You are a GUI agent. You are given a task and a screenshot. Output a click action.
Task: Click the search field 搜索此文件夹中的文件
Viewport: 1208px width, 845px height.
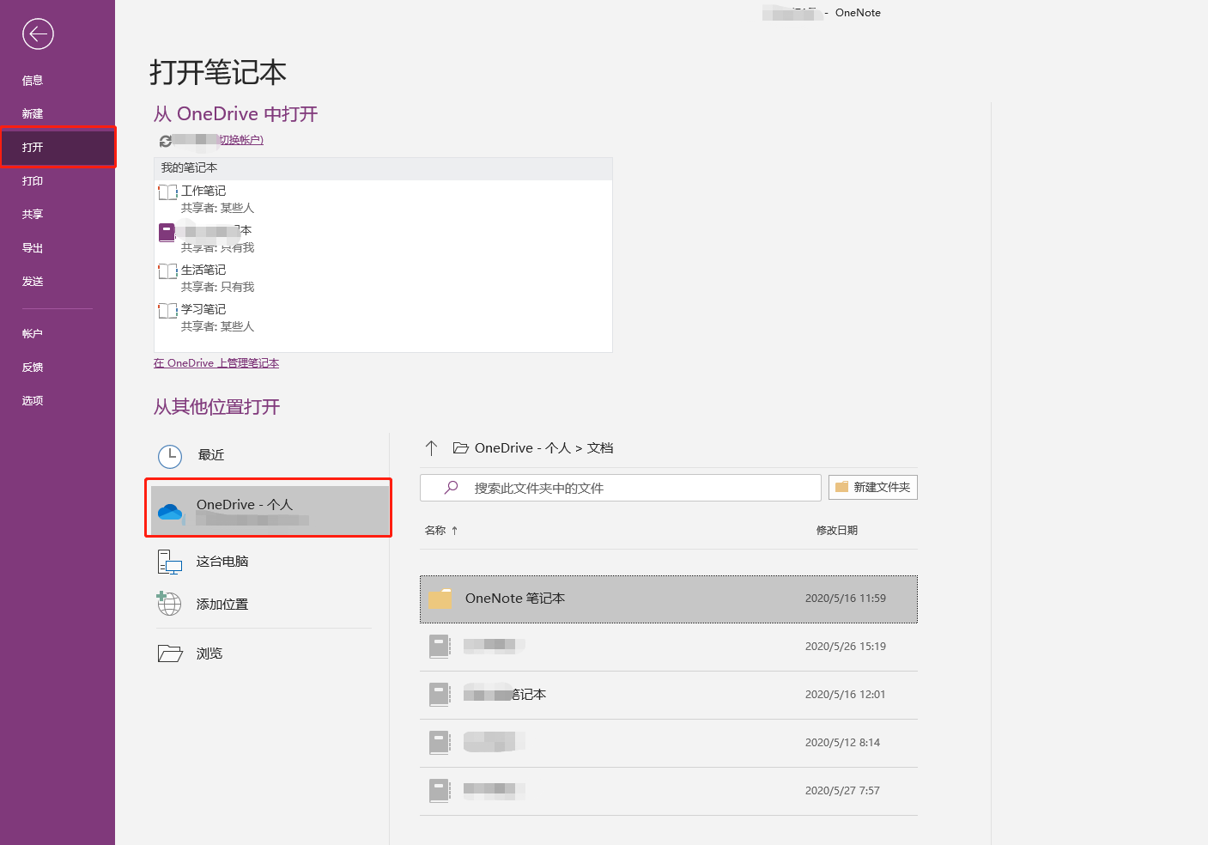click(621, 488)
